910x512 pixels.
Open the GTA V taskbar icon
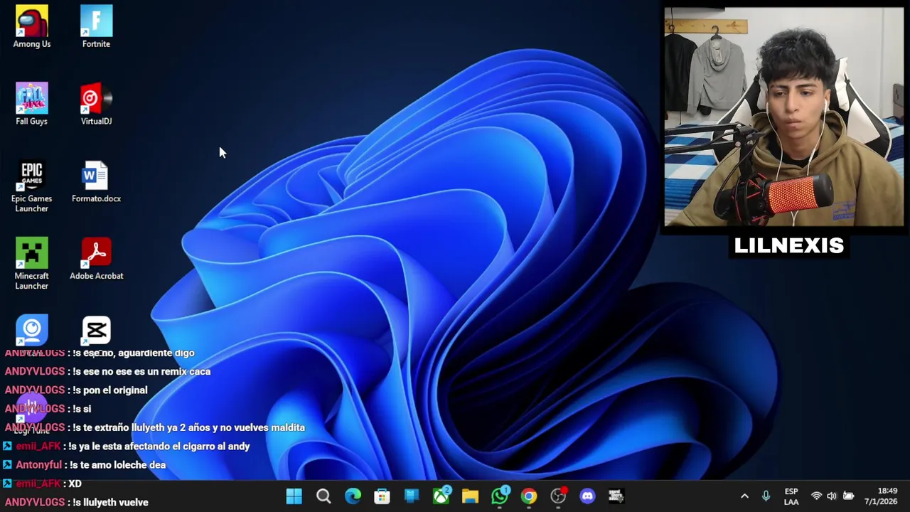[x=616, y=496]
